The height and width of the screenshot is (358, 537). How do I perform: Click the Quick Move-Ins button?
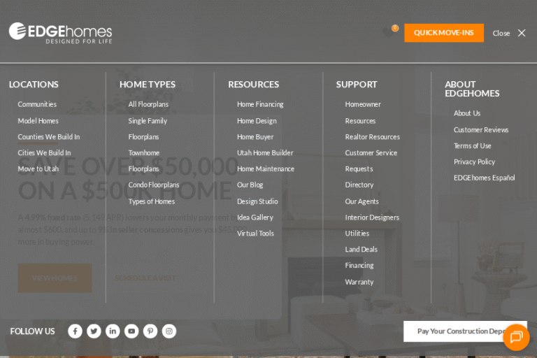443,33
